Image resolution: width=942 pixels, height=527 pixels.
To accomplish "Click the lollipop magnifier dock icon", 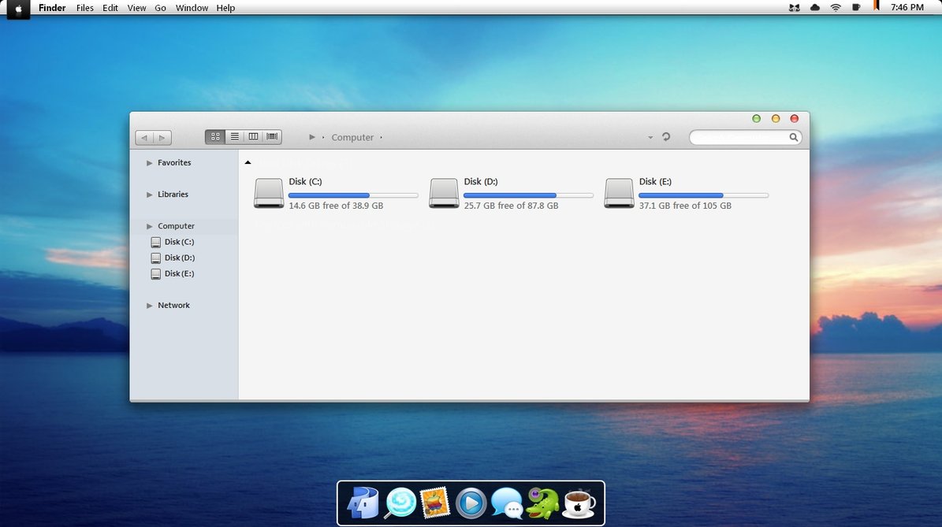I will (400, 503).
